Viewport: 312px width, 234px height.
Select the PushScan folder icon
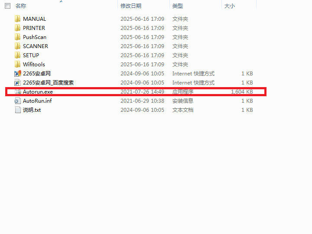(17, 37)
